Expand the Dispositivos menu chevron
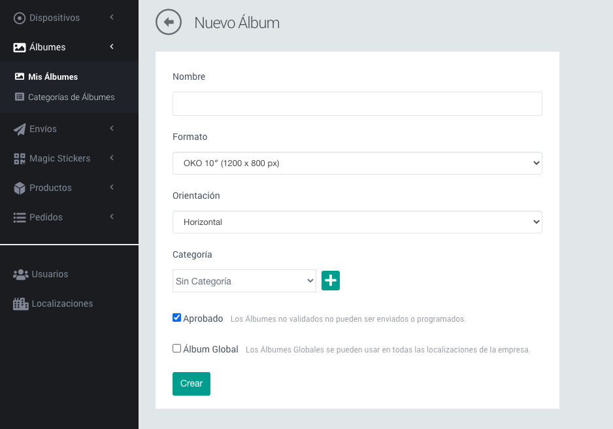Screen dimensions: 613x429 pos(112,17)
